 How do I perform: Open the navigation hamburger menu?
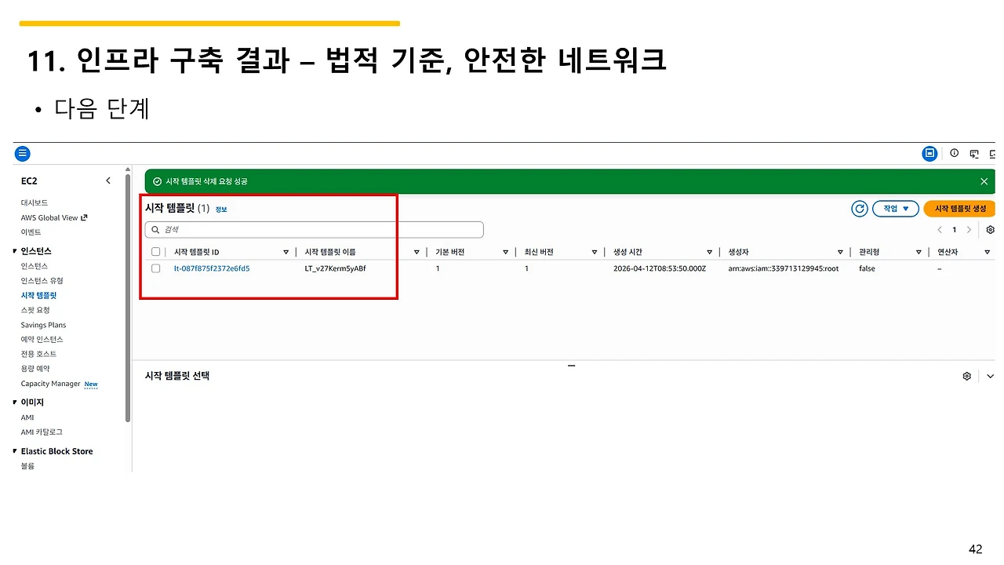22,153
